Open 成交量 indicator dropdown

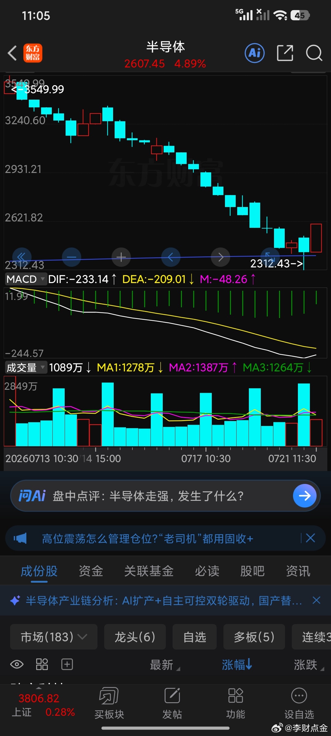[x=26, y=367]
